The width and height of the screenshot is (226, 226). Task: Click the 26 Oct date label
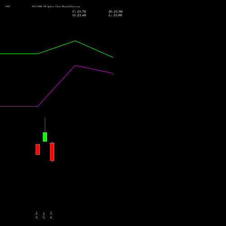51,215
